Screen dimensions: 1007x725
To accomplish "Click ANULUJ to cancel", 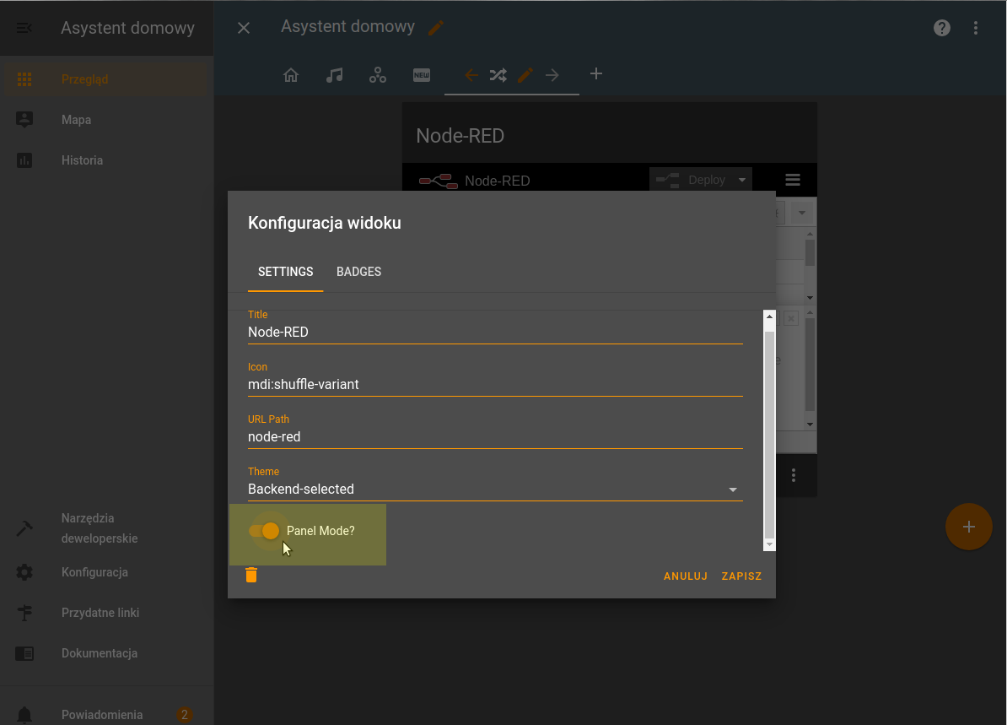I will click(685, 576).
